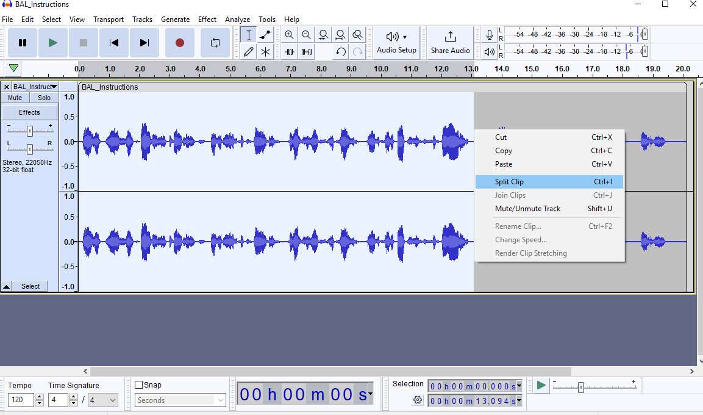Choose Copy from the context menu
This screenshot has width=703, height=415.
pos(549,151)
